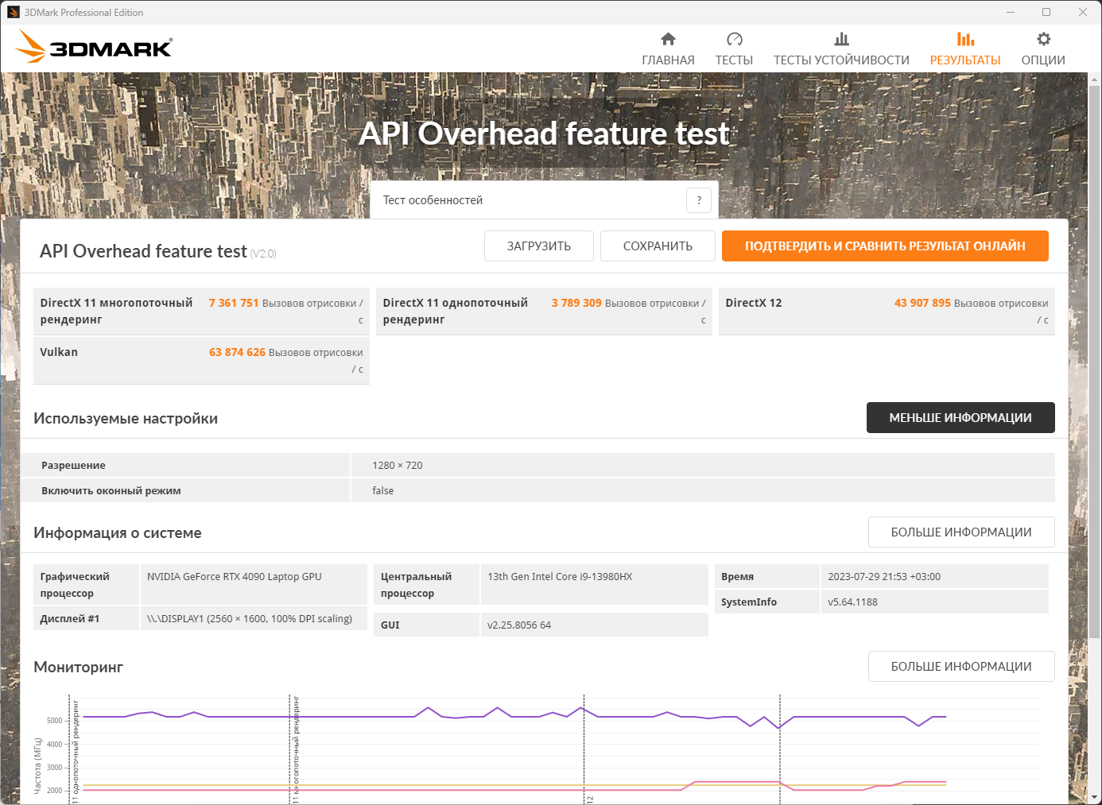Open options via the gear icon

pyautogui.click(x=1043, y=39)
